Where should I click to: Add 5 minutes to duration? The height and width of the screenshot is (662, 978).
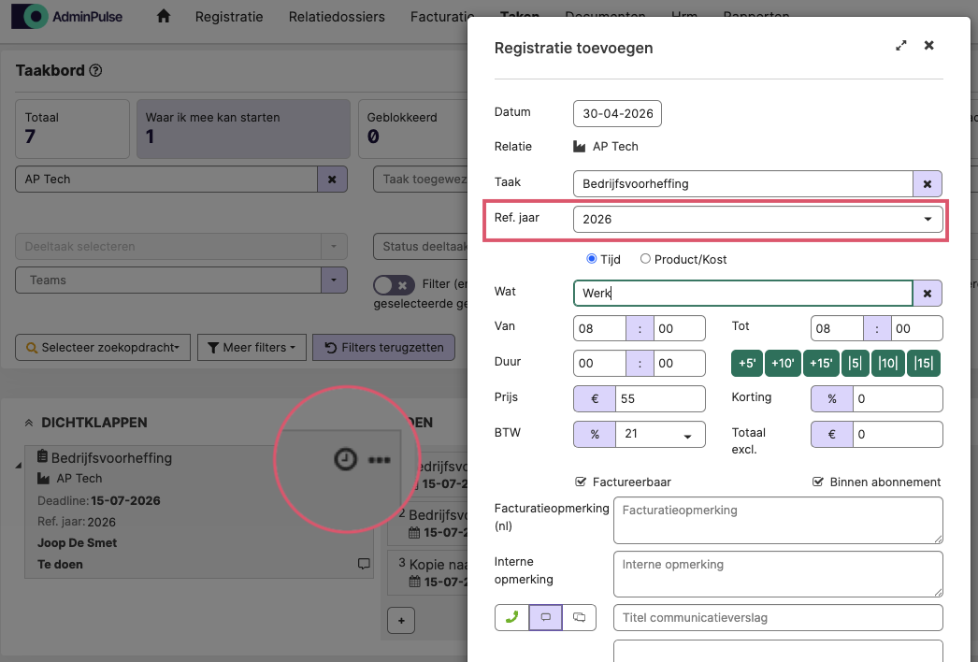pos(747,363)
